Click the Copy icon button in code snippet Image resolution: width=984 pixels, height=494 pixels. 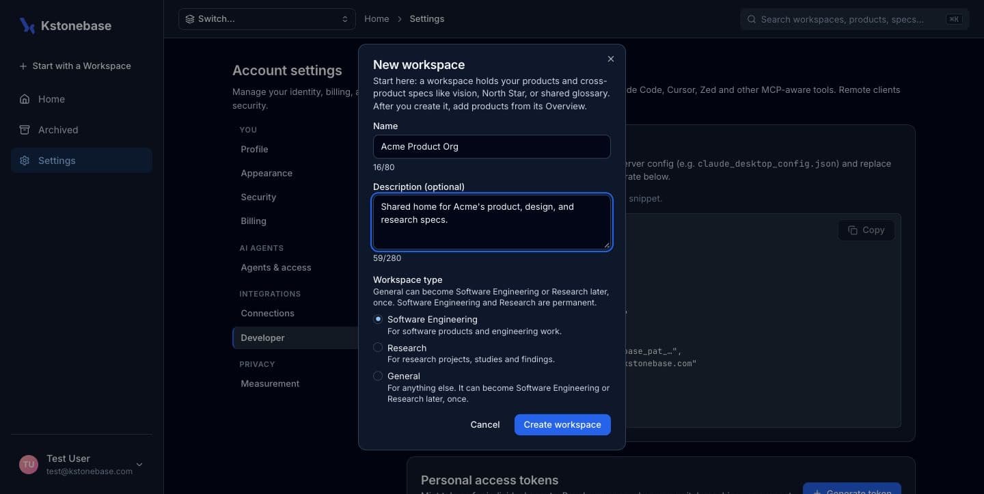(x=866, y=230)
